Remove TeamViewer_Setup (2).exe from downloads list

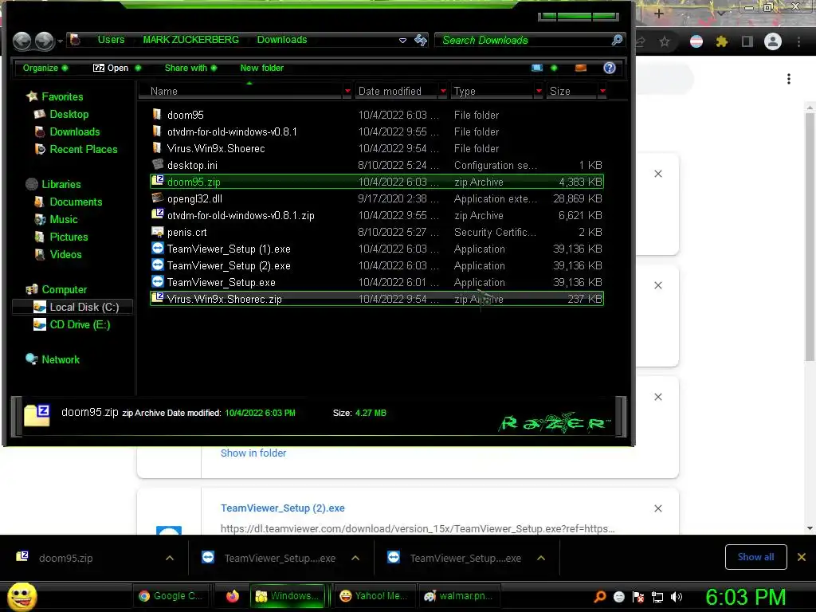click(657, 508)
